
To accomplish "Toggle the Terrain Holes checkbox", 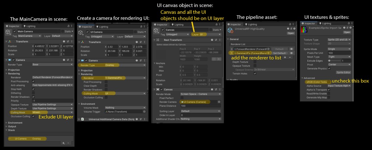I will pos(255,73).
